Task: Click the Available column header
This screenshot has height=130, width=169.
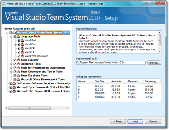Action: (118, 81)
